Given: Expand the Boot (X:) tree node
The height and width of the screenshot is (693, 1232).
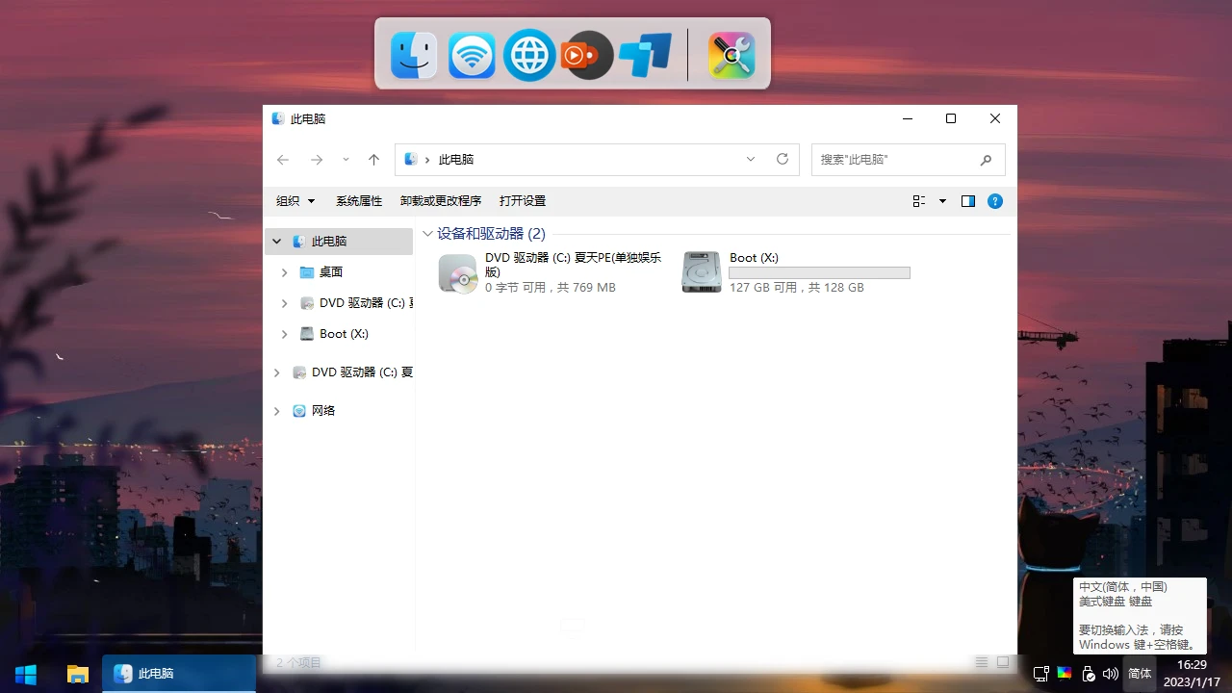Looking at the screenshot, I should pos(284,334).
